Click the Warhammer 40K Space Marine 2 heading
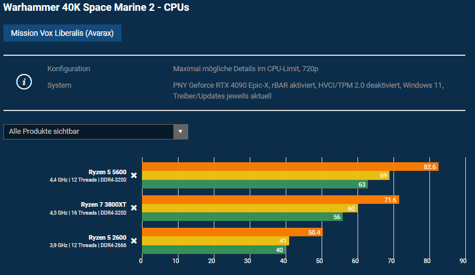475x275 pixels. (x=96, y=7)
